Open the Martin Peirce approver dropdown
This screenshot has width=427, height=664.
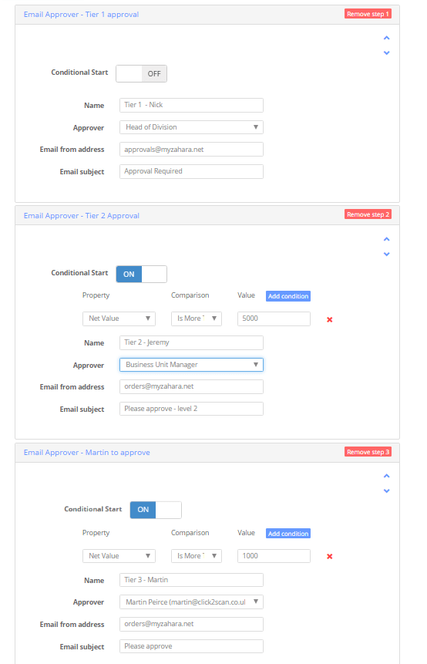click(x=191, y=602)
